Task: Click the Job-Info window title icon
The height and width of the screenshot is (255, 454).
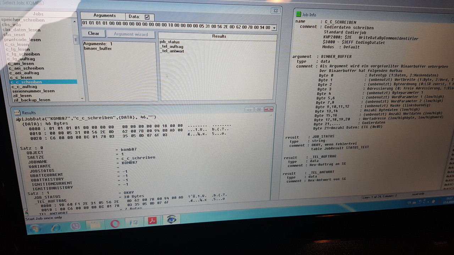Action: pos(298,14)
